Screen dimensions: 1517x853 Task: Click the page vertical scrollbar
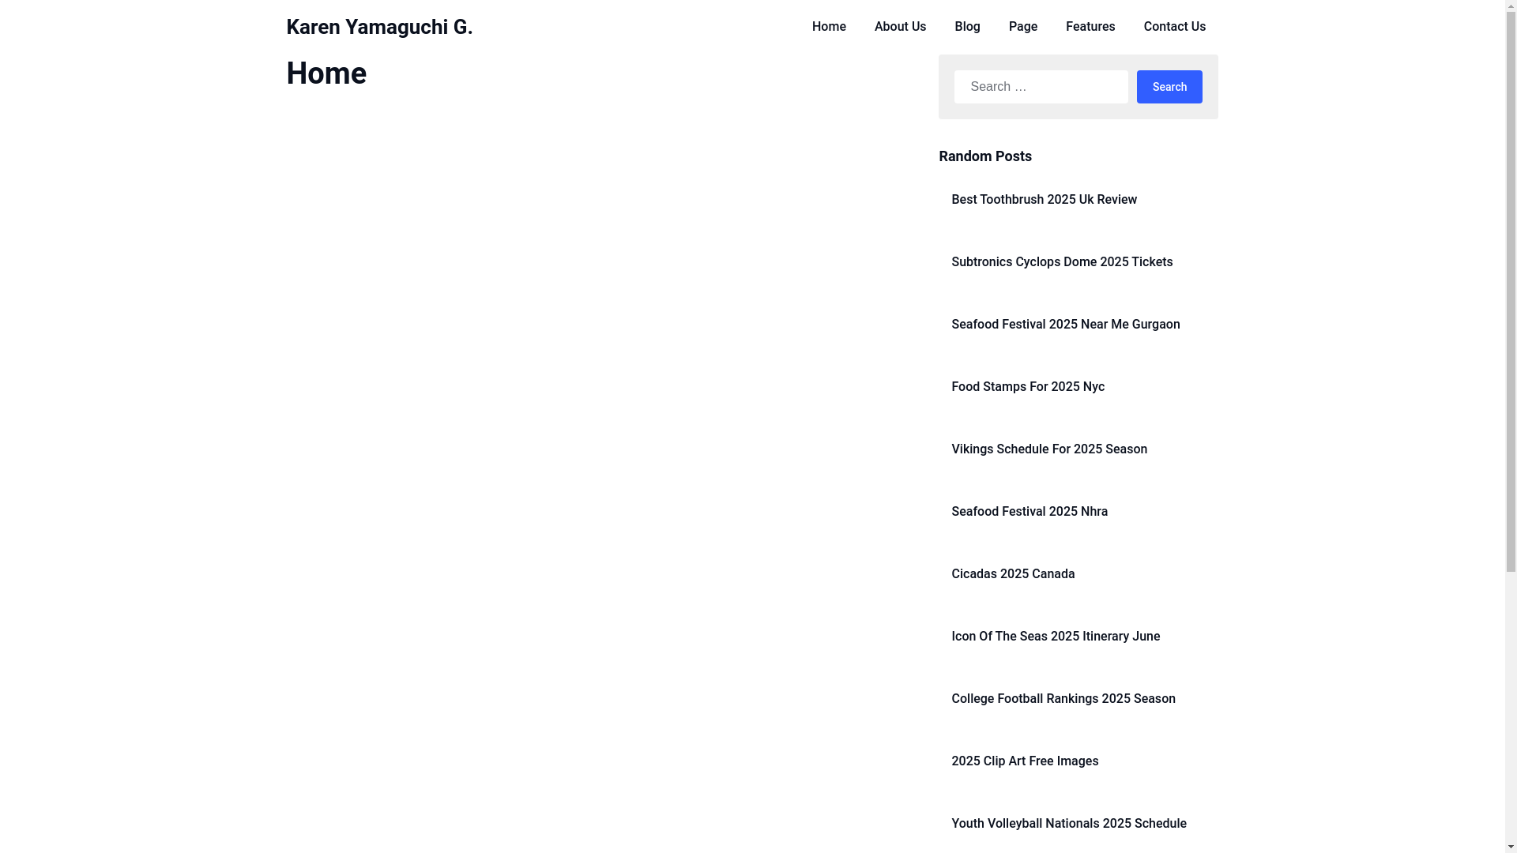(x=1511, y=426)
